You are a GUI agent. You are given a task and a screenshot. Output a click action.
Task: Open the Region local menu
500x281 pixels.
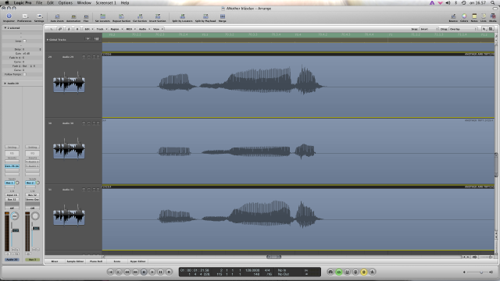[116, 29]
